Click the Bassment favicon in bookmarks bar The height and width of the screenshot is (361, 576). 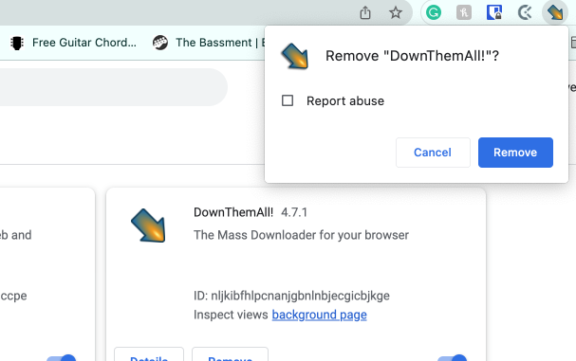click(x=160, y=43)
